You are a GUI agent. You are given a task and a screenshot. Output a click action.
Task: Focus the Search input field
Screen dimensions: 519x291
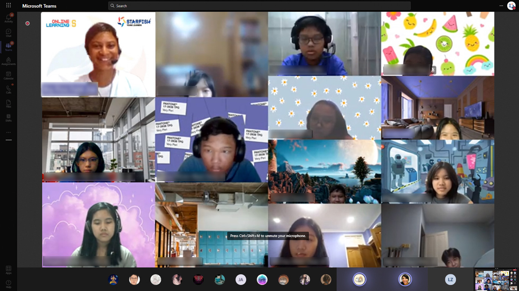259,6
